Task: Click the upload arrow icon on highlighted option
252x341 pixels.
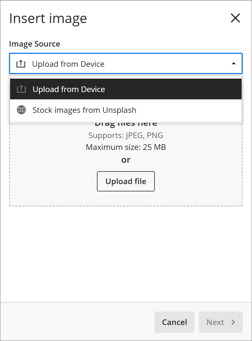Action: 21,89
